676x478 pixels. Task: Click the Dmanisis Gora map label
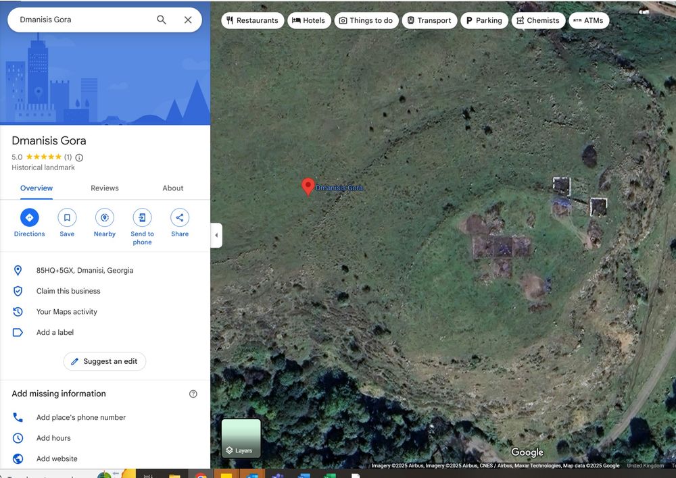339,188
